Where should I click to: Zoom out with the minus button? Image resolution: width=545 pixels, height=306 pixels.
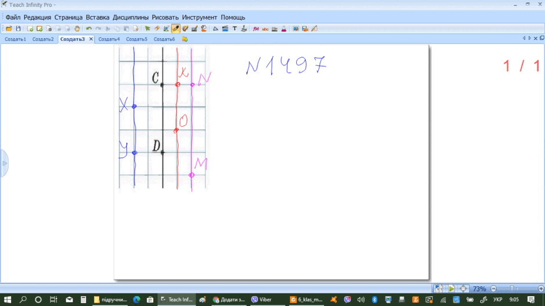pos(493,289)
